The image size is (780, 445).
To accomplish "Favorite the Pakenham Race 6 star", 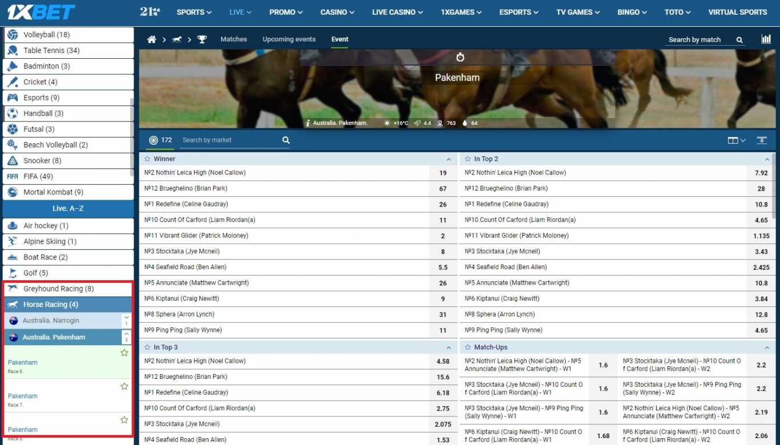I will pos(124,353).
